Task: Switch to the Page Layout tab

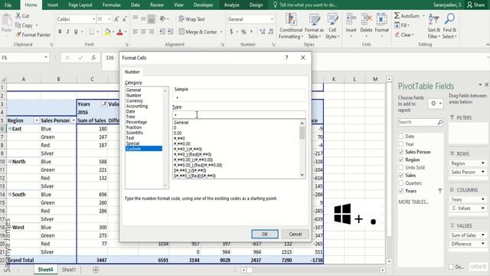Action: point(80,5)
